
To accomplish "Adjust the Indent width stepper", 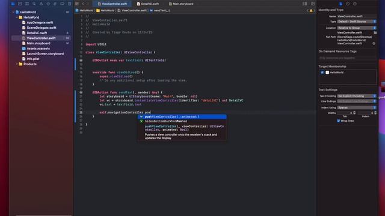I will [375, 113].
